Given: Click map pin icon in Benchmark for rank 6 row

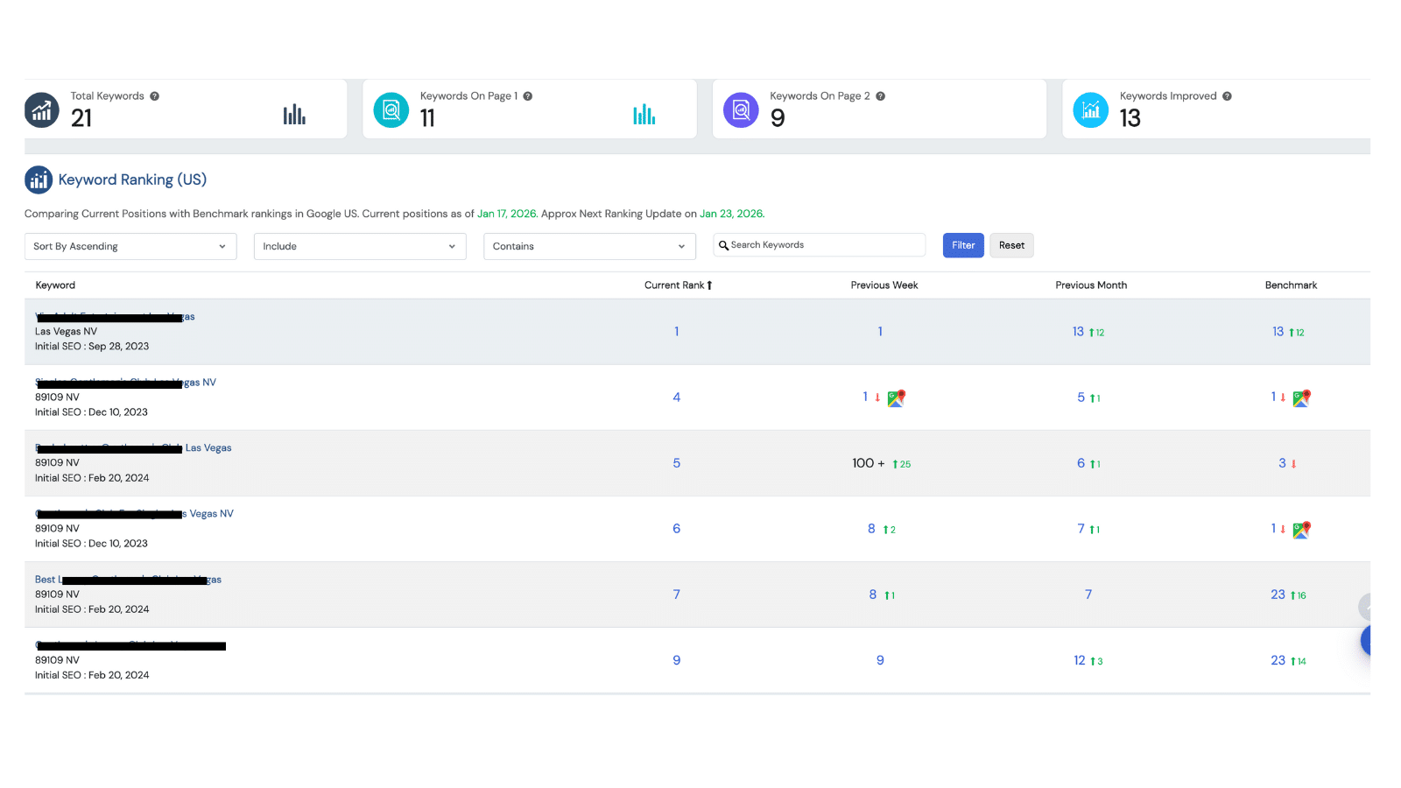Looking at the screenshot, I should click(1301, 530).
